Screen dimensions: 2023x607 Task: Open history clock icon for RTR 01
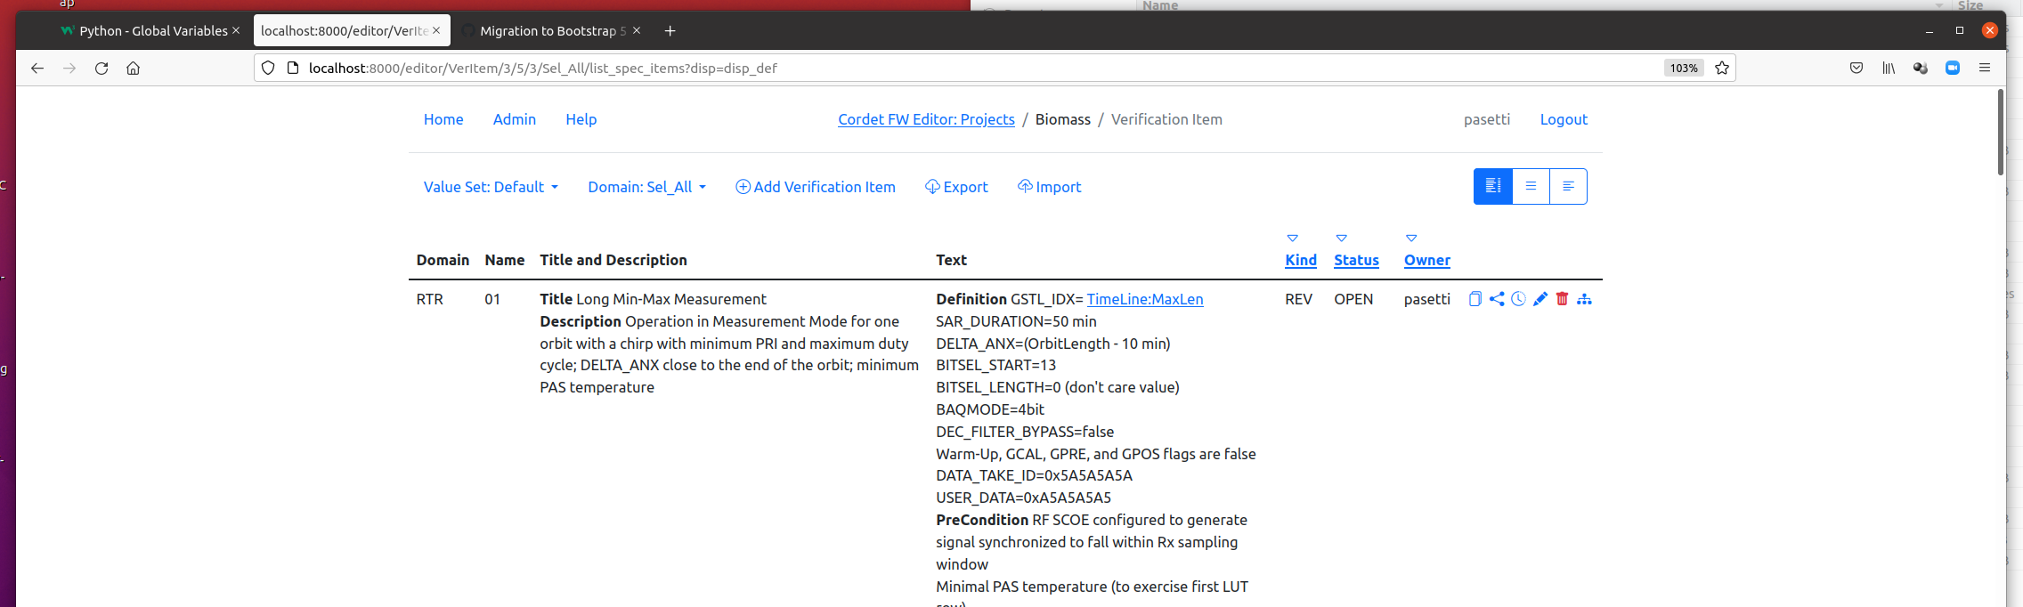click(1518, 299)
